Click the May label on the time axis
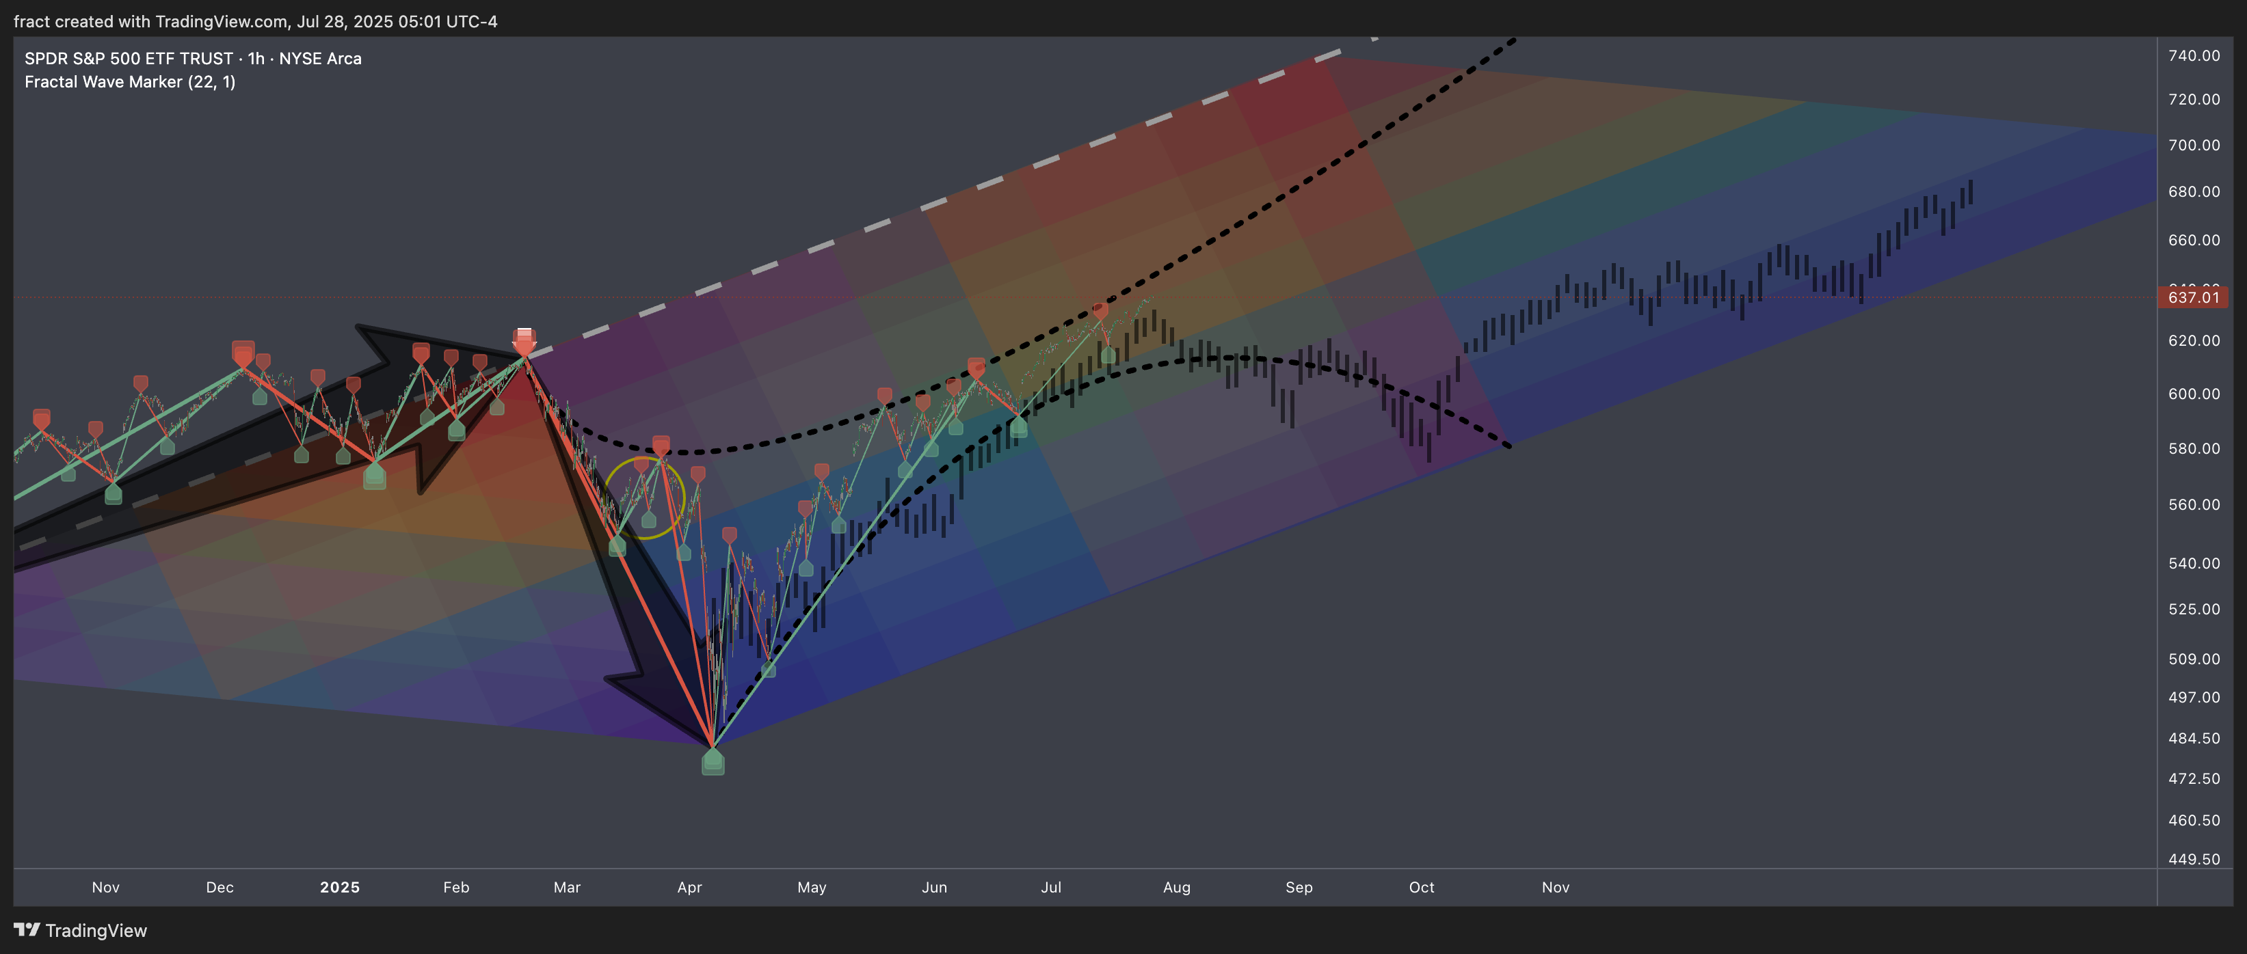 coord(812,887)
